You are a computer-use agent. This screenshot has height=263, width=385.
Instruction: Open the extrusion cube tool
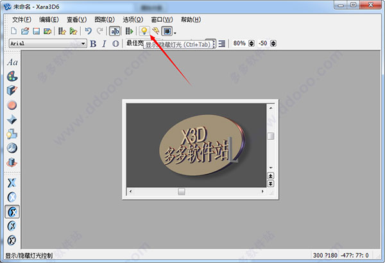pyautogui.click(x=12, y=90)
